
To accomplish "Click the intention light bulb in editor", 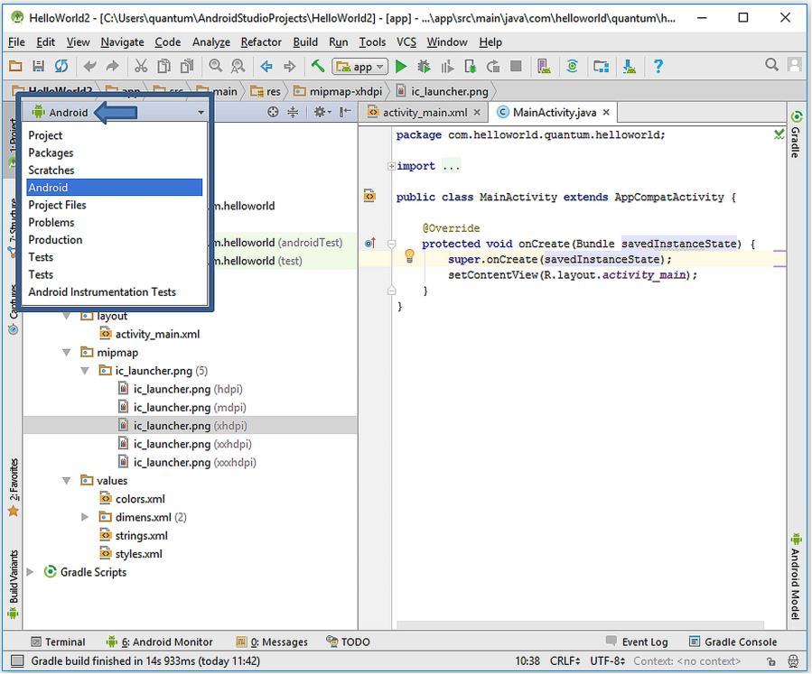I will tap(409, 255).
